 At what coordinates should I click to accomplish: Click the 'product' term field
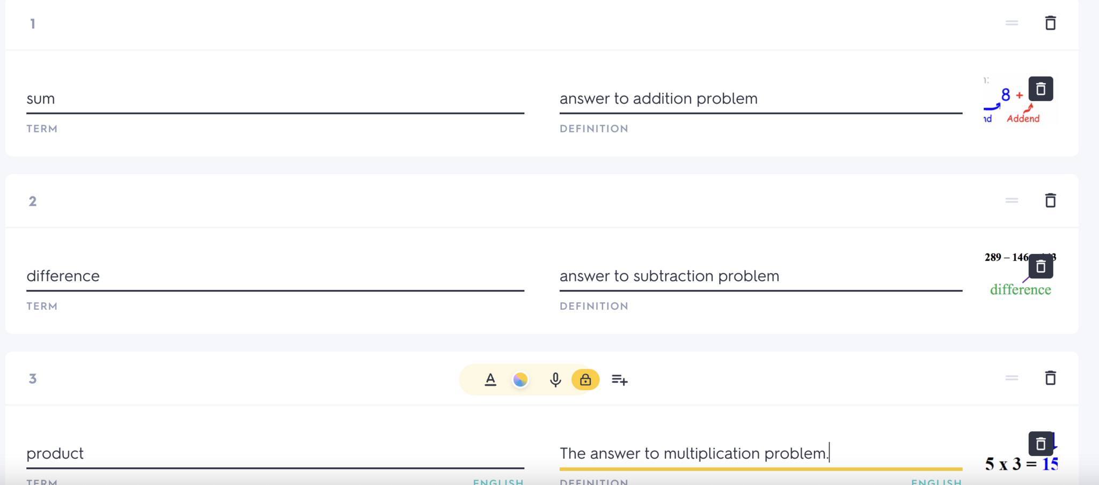tap(275, 453)
